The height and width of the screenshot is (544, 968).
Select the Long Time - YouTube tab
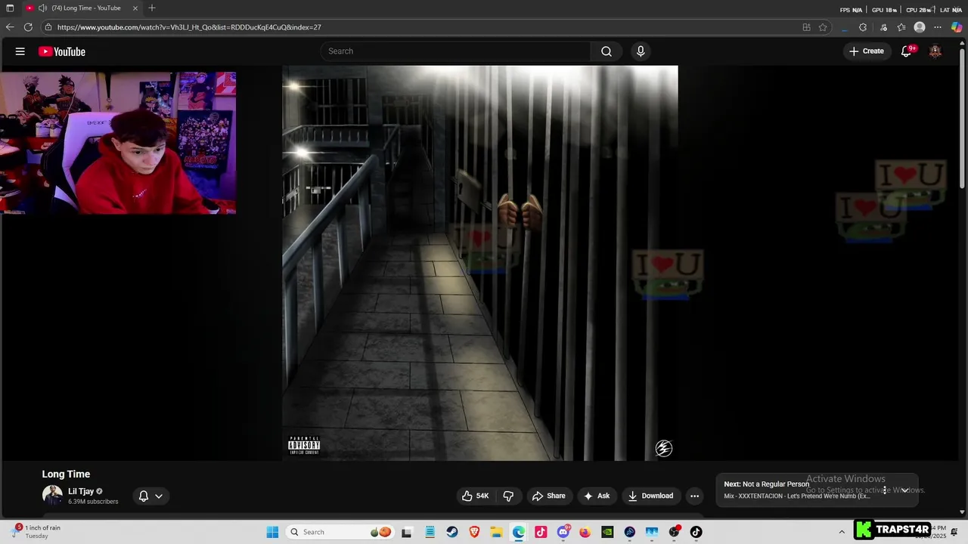[83, 8]
